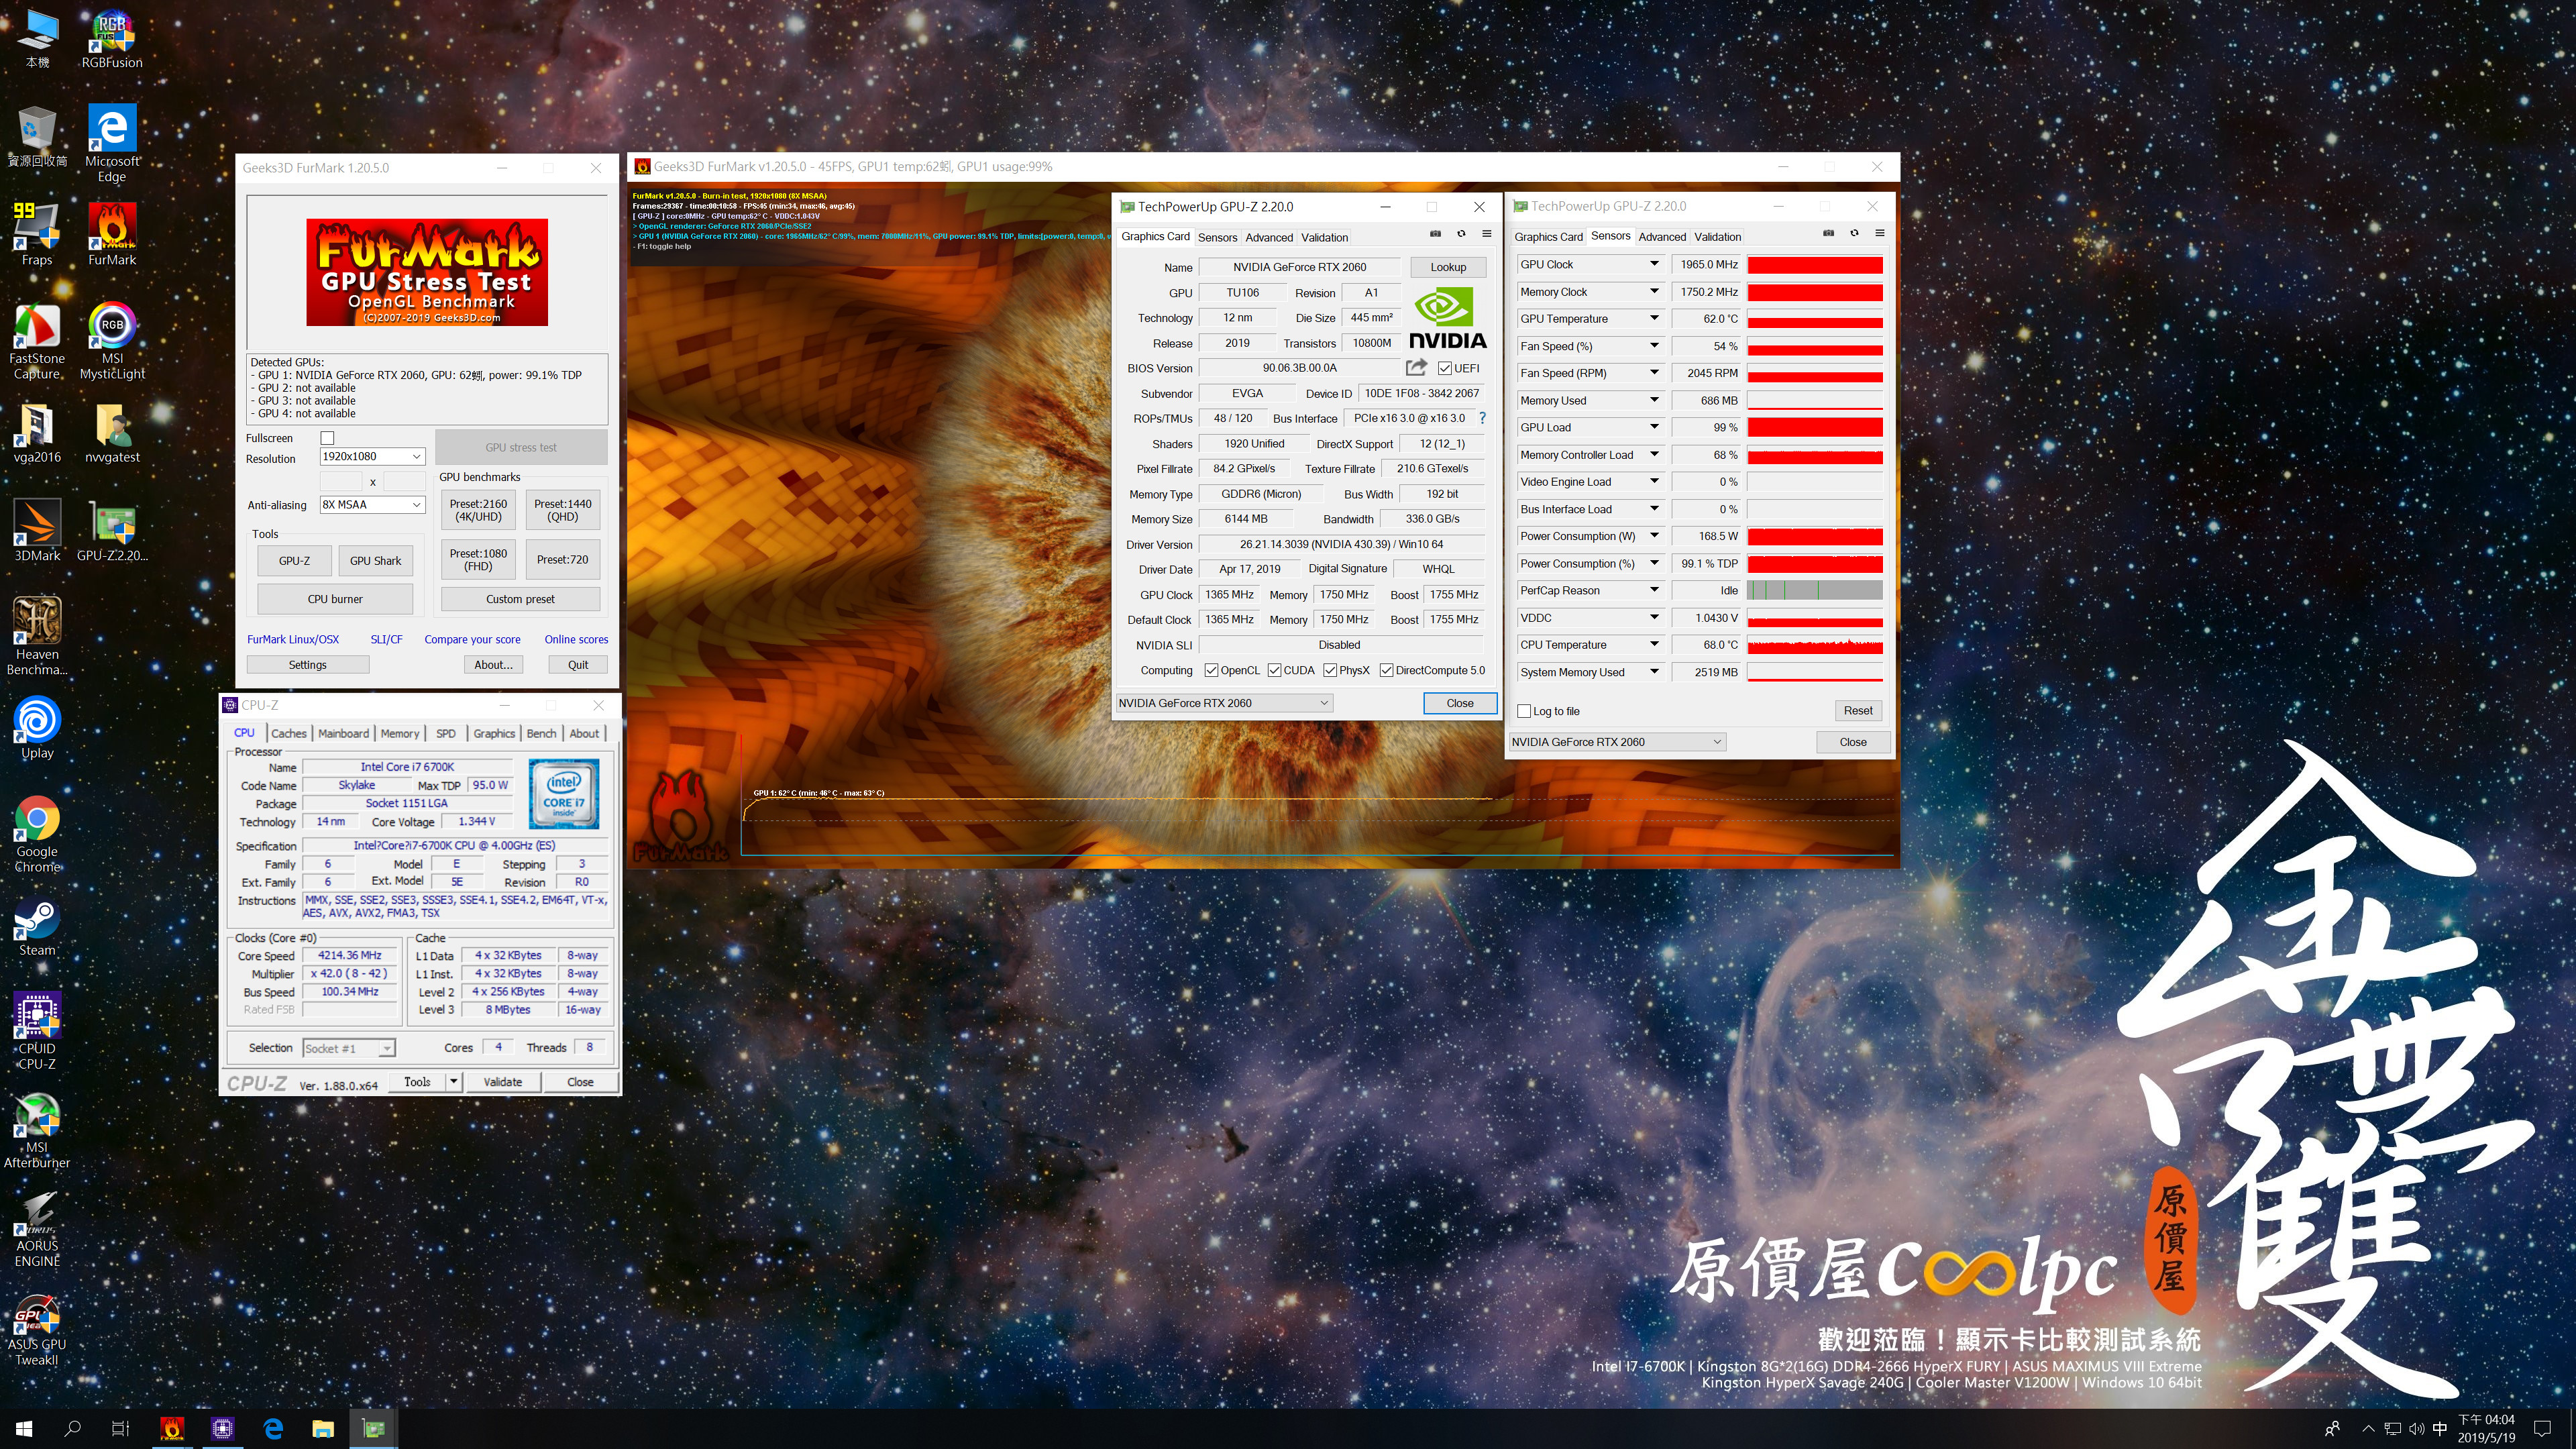Toggle the OpenCL checkbox
Viewport: 2576px width, 1449px height.
[x=1211, y=670]
